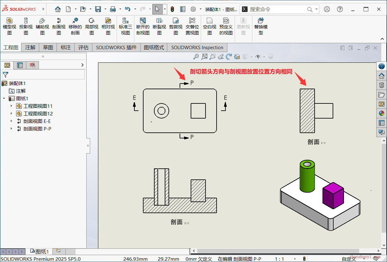Screen dimensions: 387x262
Task: Select the 注解 item in tree
Action: 17,91
